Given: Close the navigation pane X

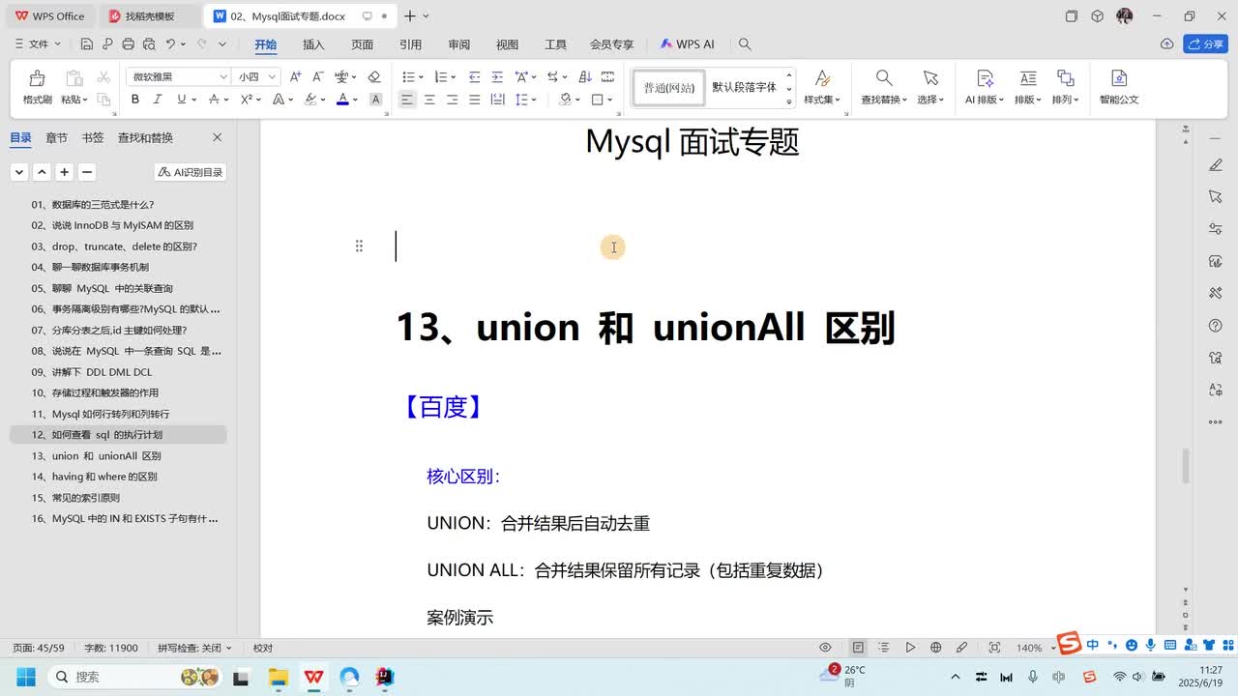Looking at the screenshot, I should pos(217,138).
